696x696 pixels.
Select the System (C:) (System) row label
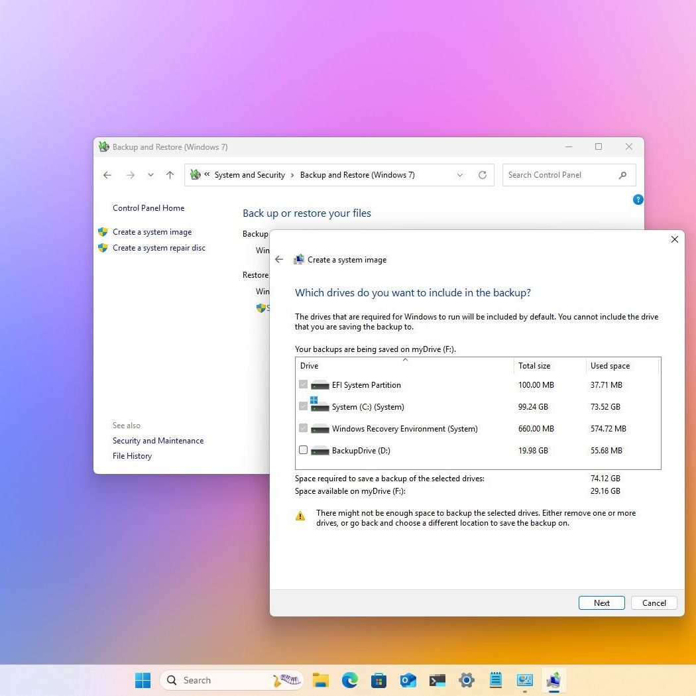(368, 406)
